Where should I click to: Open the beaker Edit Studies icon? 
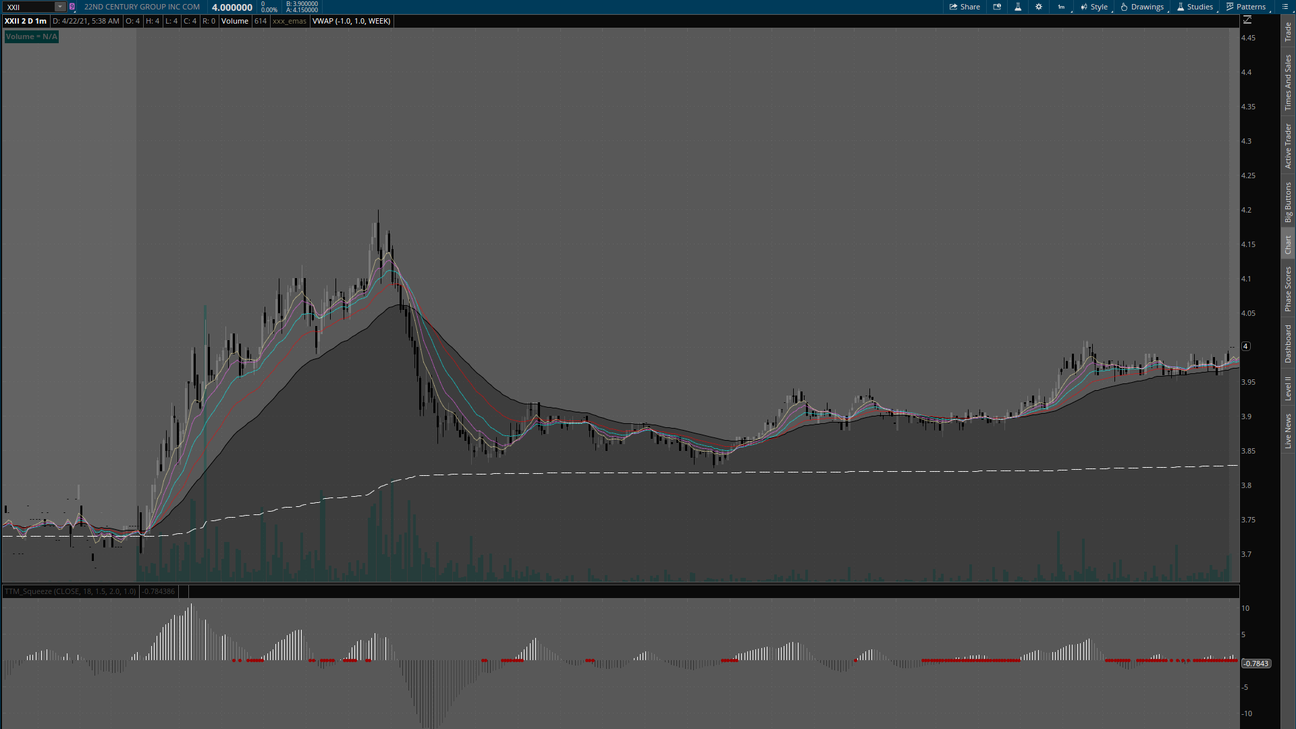(1018, 7)
